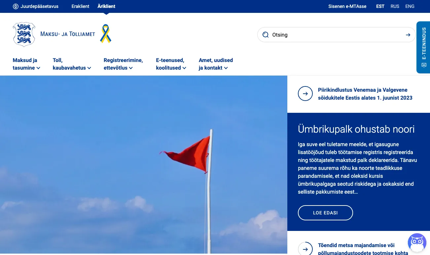Switch language to ENG

point(410,6)
